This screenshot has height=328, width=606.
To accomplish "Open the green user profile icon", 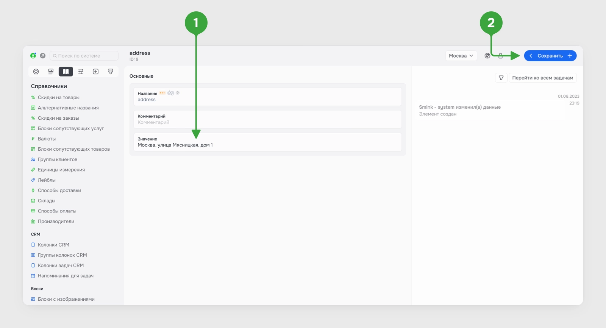I will pos(33,56).
